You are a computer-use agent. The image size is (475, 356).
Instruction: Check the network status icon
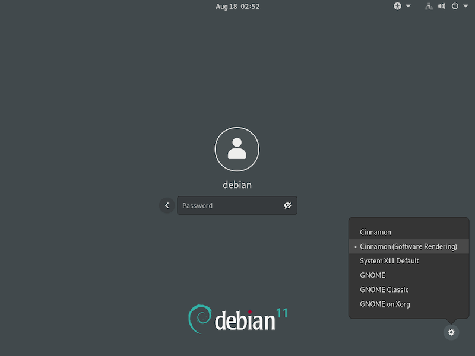(429, 7)
